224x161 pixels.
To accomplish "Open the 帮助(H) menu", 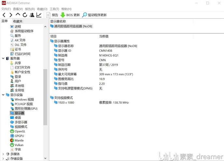I will pyautogui.click(x=66, y=9).
